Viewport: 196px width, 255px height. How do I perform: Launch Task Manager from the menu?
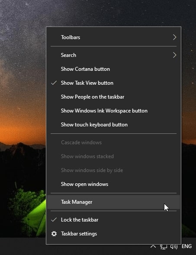(x=113, y=202)
